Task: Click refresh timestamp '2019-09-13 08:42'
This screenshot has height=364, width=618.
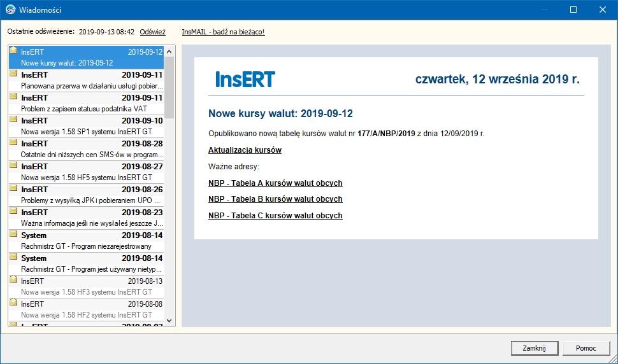Action: (106, 32)
